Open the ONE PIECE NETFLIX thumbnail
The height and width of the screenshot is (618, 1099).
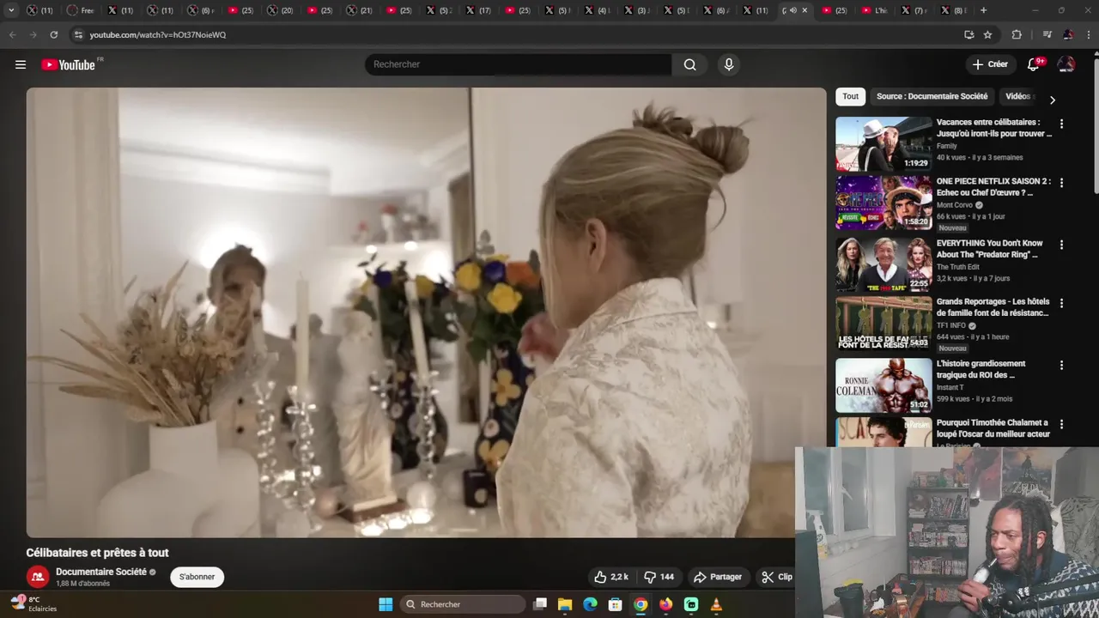tap(883, 203)
